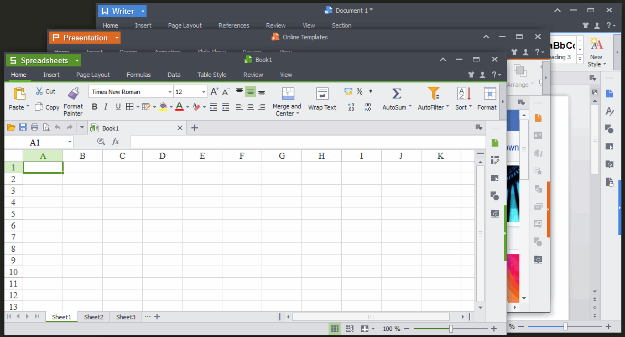Open the Table Style tab
625x337 pixels.
click(212, 75)
